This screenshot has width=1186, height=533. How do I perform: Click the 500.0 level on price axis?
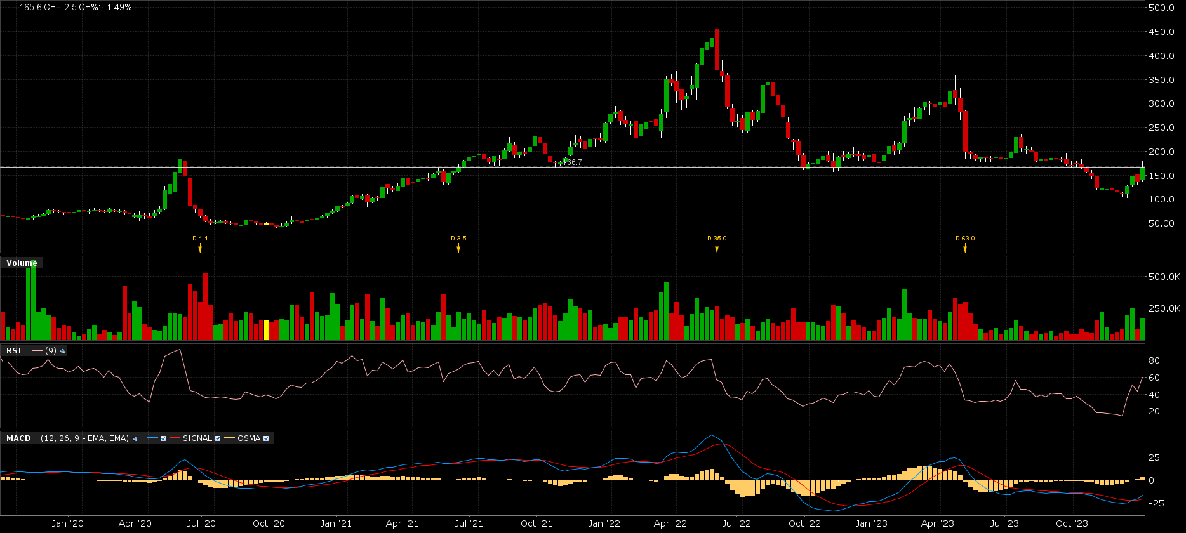click(x=1161, y=8)
